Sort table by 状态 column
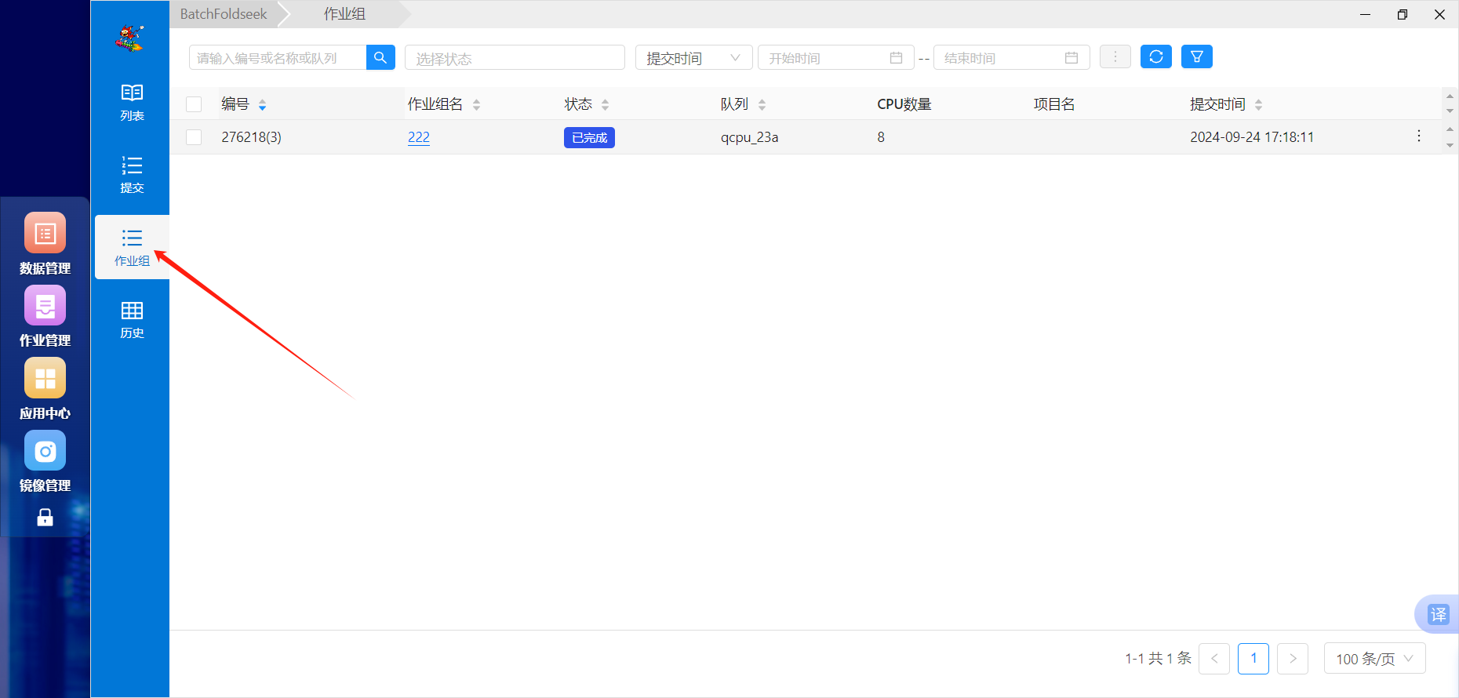The width and height of the screenshot is (1459, 698). click(x=605, y=104)
